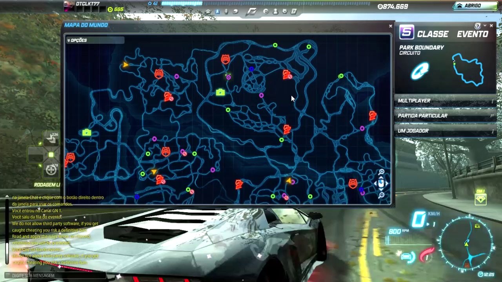Close the Classe Evento panel
The image size is (502, 282).
[x=491, y=26]
